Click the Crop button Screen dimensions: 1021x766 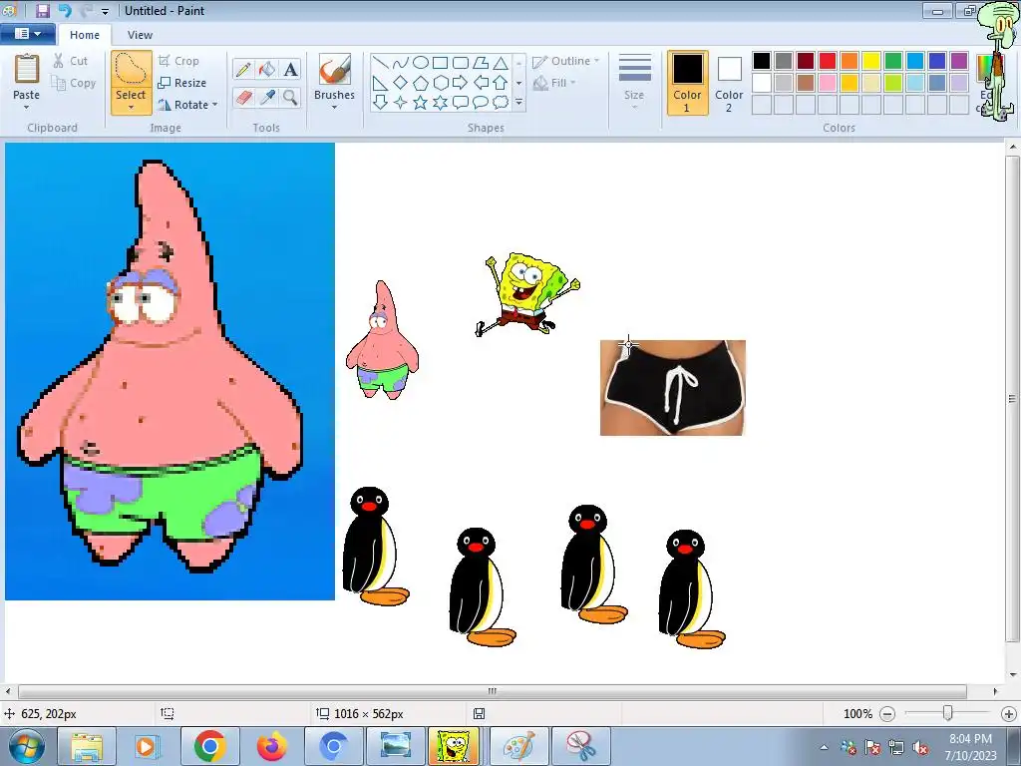coord(178,61)
